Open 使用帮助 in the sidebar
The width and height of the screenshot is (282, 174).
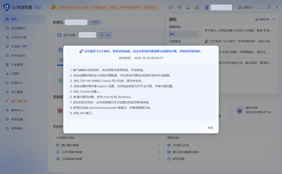click(24, 128)
